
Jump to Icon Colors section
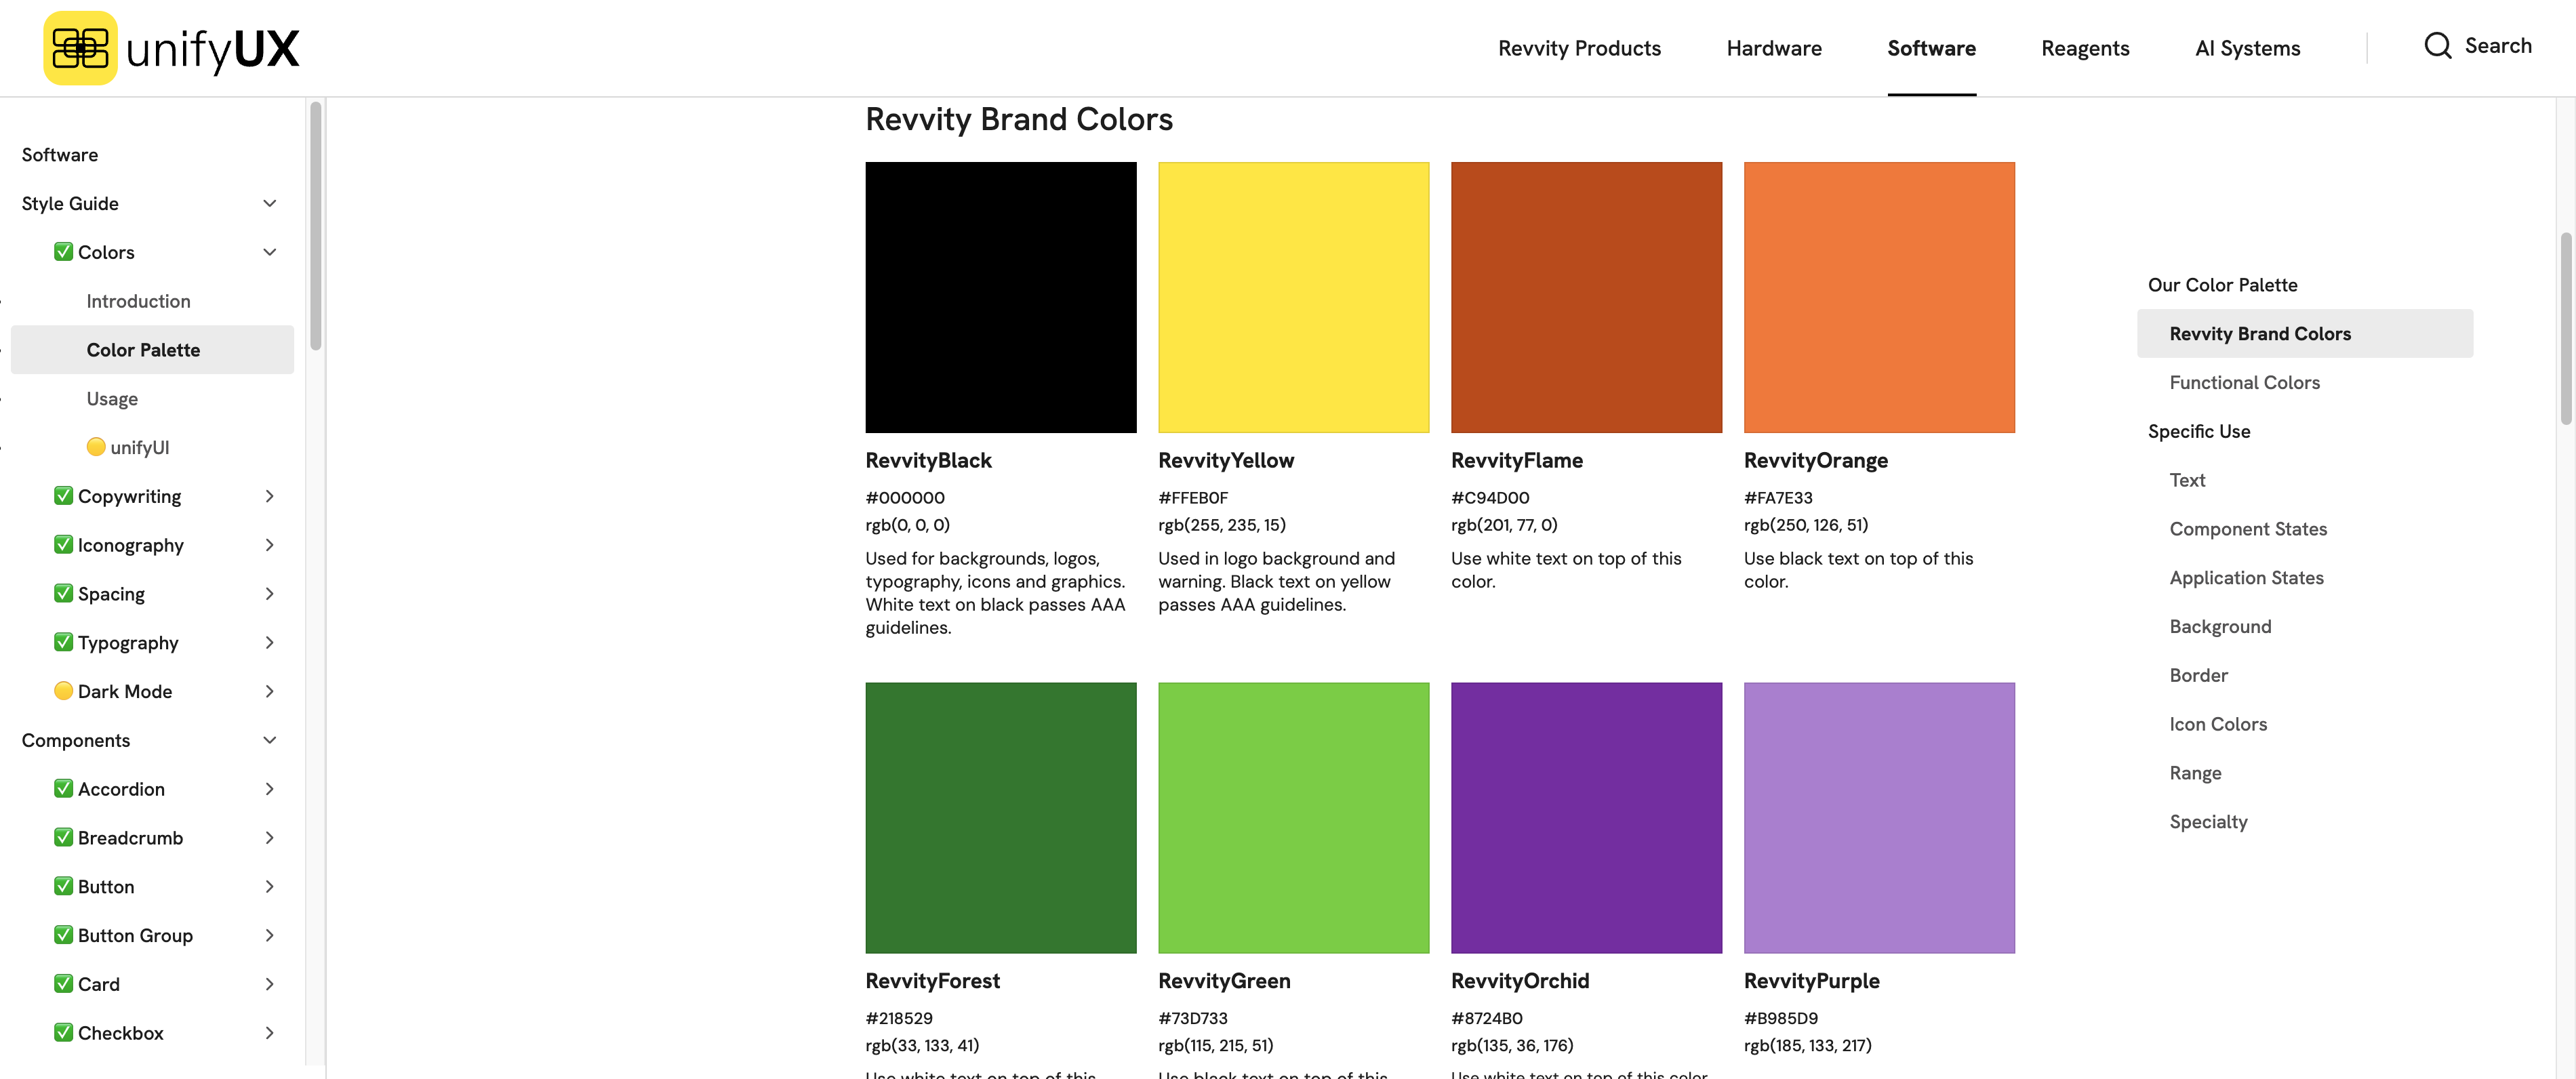coord(2218,724)
